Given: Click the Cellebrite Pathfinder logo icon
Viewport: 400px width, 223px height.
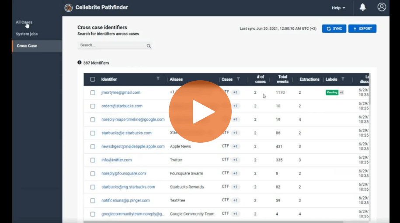Looking at the screenshot, I should [x=68, y=8].
